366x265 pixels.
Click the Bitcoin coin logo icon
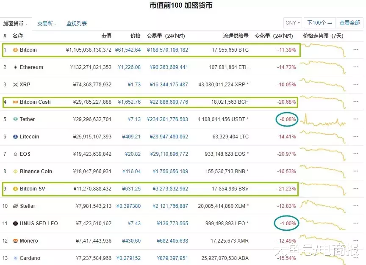tap(15, 50)
